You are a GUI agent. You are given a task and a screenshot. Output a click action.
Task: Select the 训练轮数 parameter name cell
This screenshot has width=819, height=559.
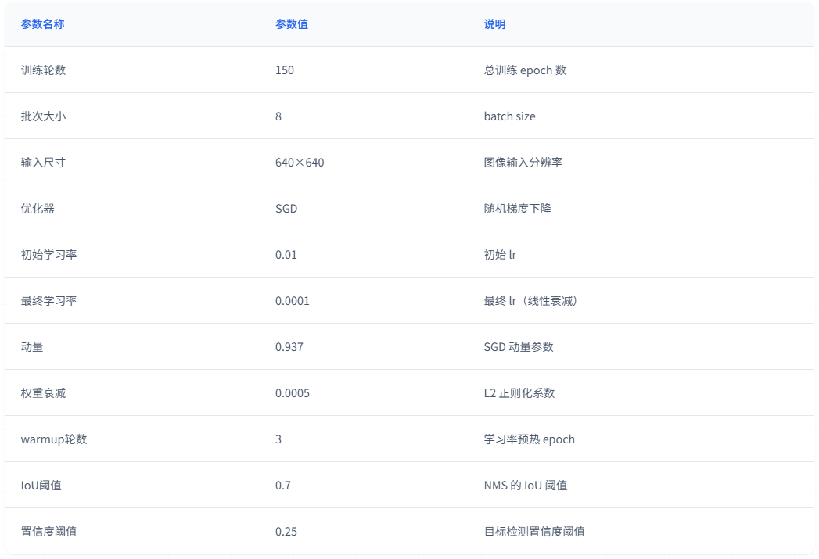click(43, 70)
